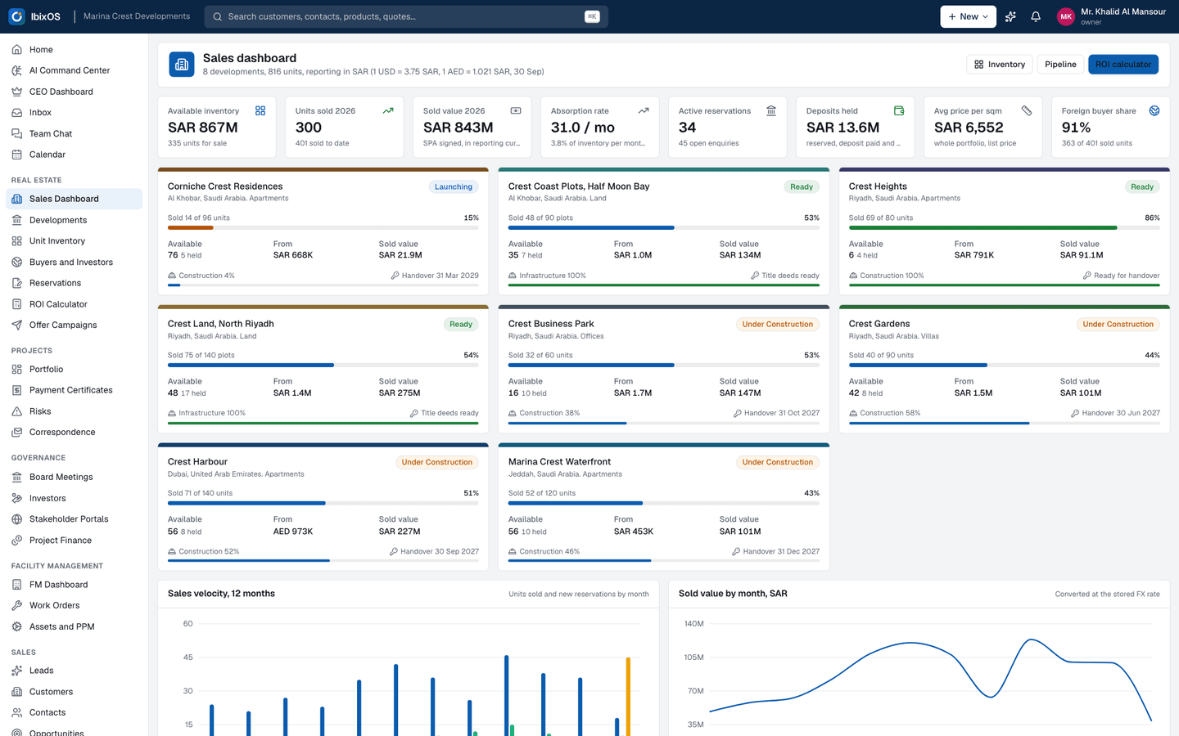Open Payment Certificates in sidebar
This screenshot has width=1179, height=736.
(74, 390)
